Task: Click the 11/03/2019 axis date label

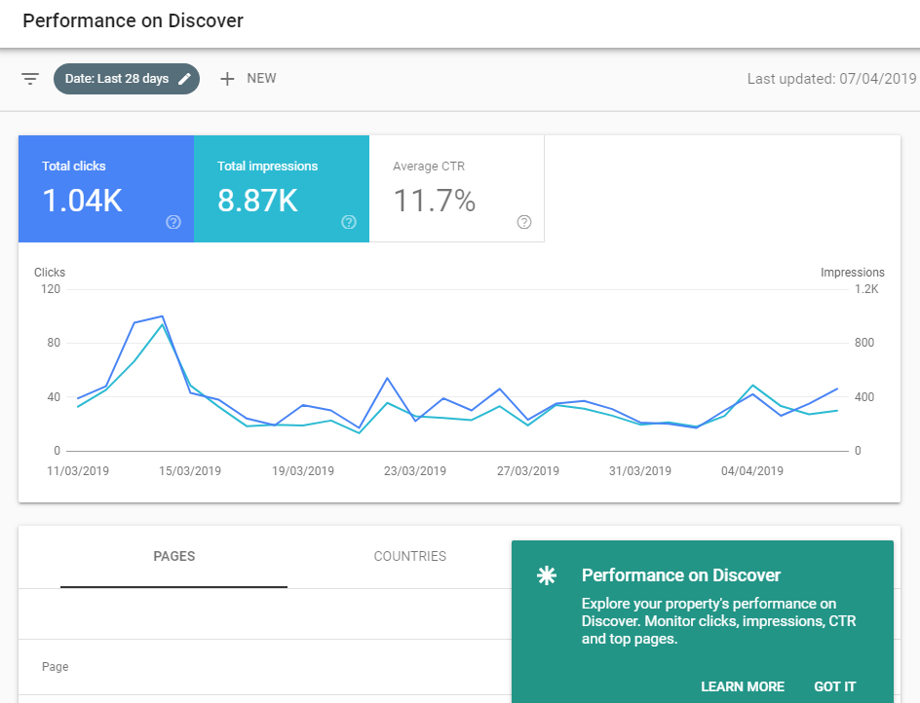Action: pyautogui.click(x=78, y=471)
